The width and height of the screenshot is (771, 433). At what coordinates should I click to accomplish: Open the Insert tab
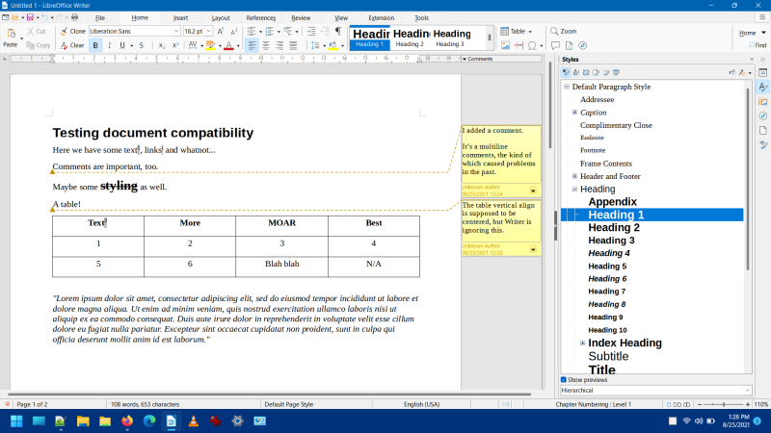(x=180, y=17)
